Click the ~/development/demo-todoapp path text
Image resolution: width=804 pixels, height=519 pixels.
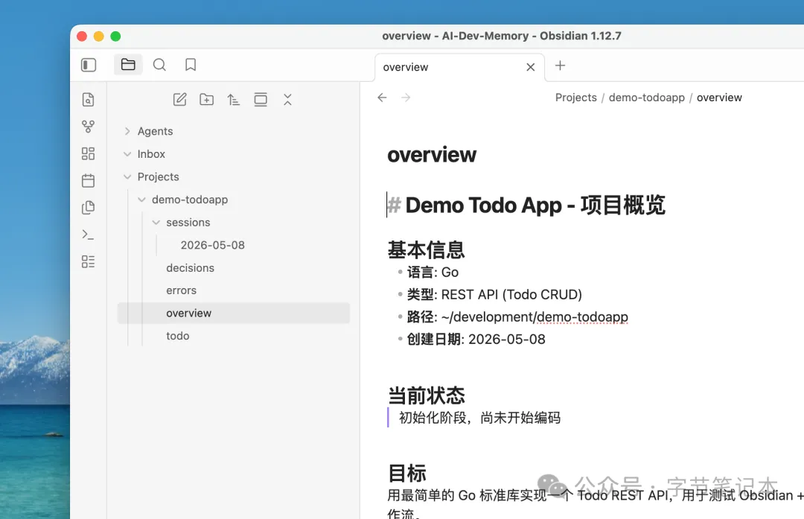(x=535, y=317)
